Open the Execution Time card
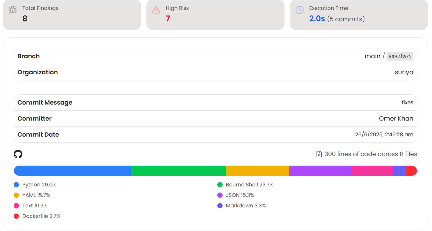 [359, 15]
